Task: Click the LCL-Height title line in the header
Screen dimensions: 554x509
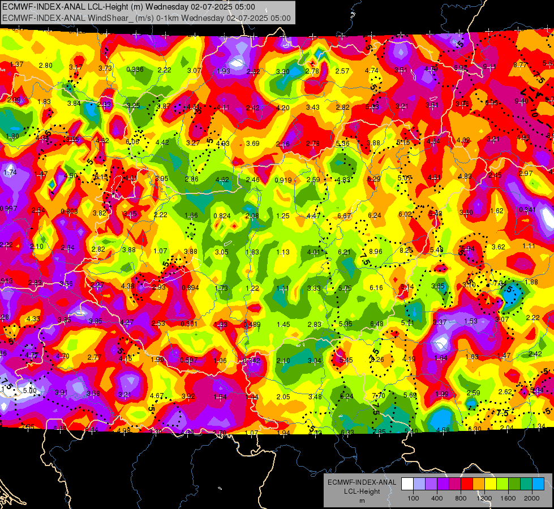Action: pyautogui.click(x=128, y=7)
